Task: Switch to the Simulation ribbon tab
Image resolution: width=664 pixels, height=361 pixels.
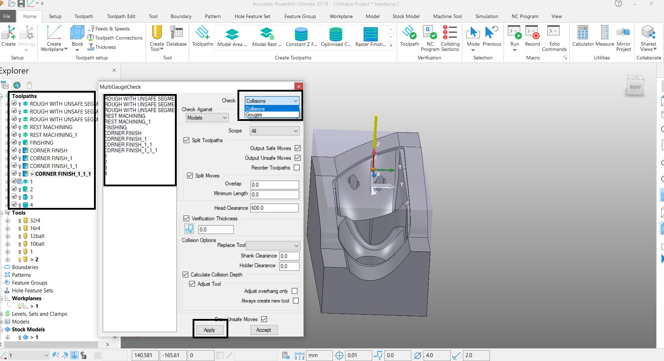Action: click(487, 16)
